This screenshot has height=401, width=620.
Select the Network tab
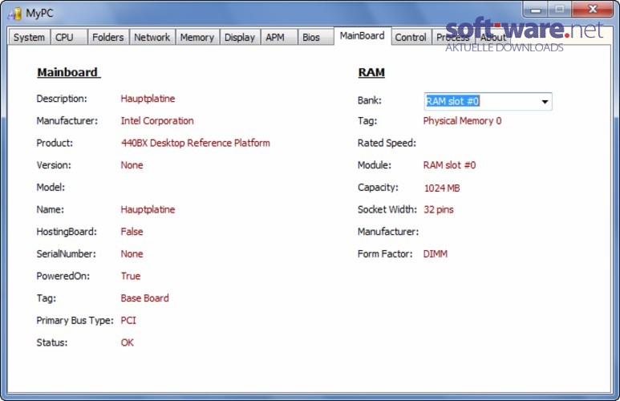point(152,37)
